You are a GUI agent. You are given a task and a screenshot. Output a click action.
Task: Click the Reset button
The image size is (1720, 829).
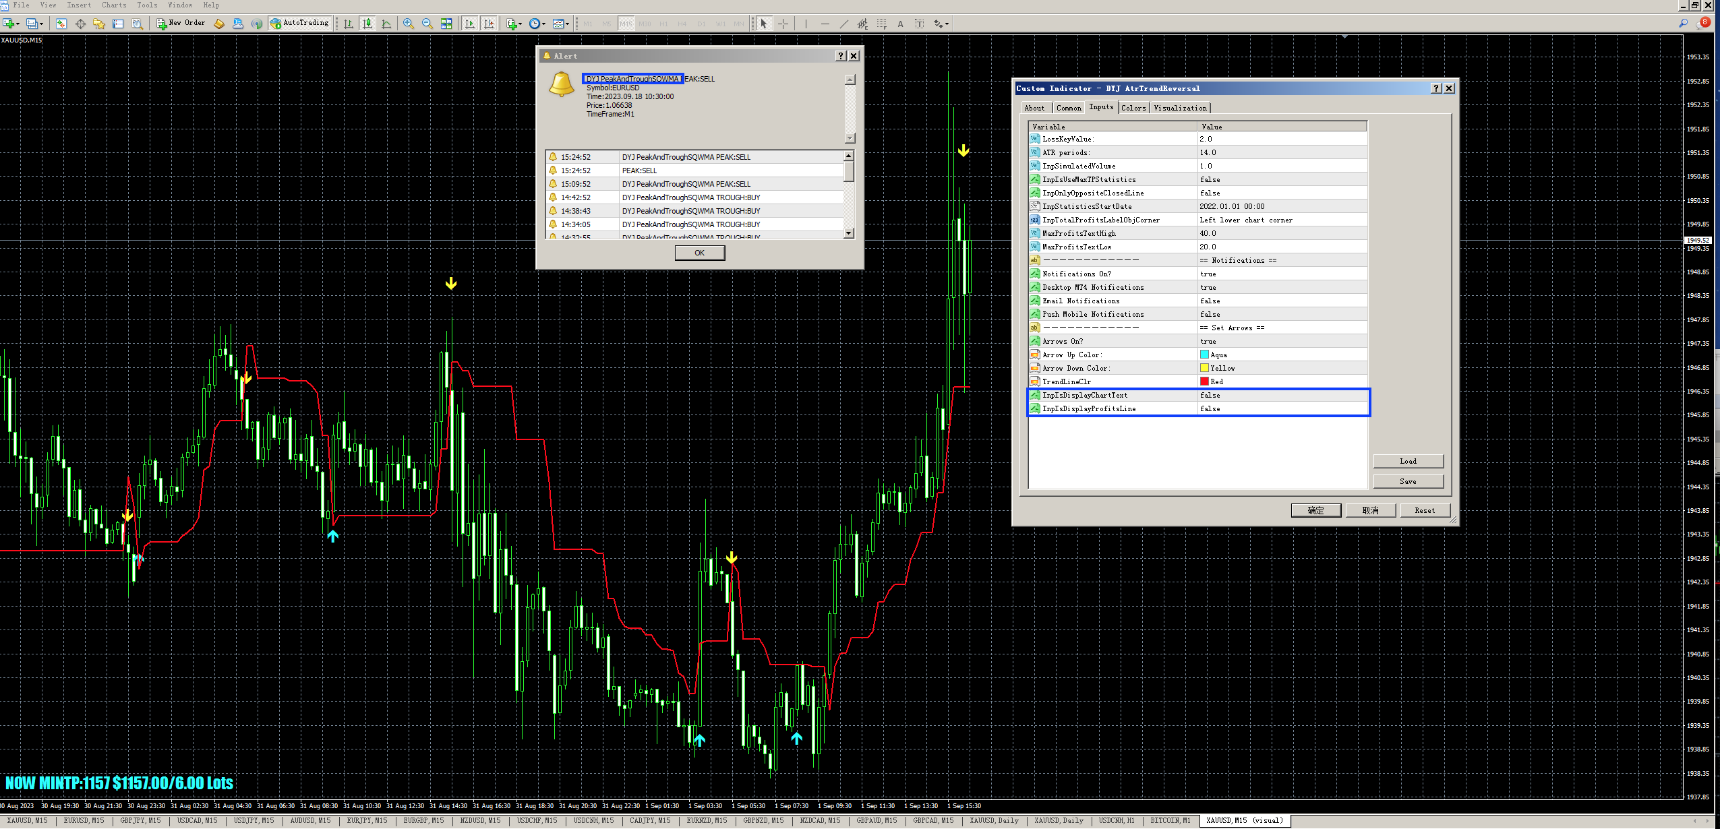pos(1424,510)
